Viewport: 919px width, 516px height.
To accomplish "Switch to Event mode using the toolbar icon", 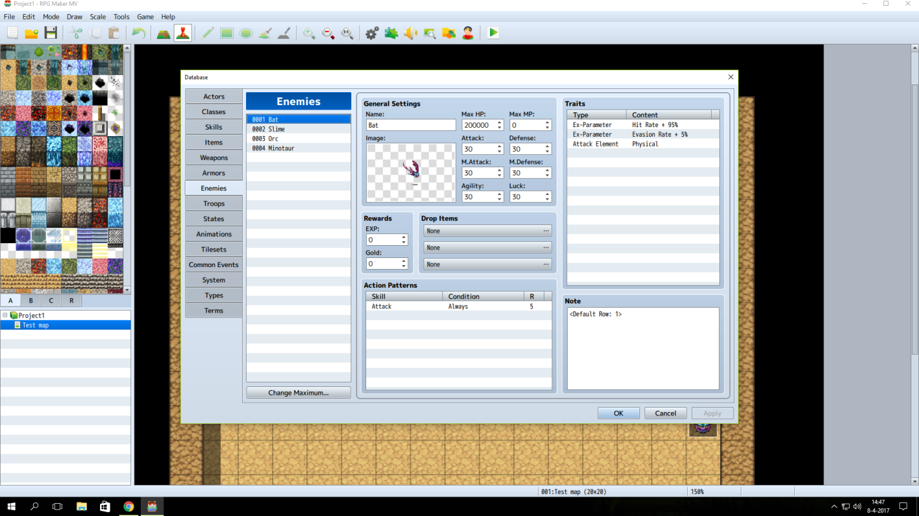I will click(183, 33).
